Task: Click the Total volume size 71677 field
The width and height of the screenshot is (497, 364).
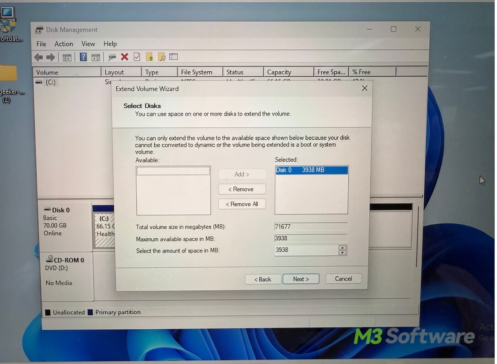Action: pos(311,227)
